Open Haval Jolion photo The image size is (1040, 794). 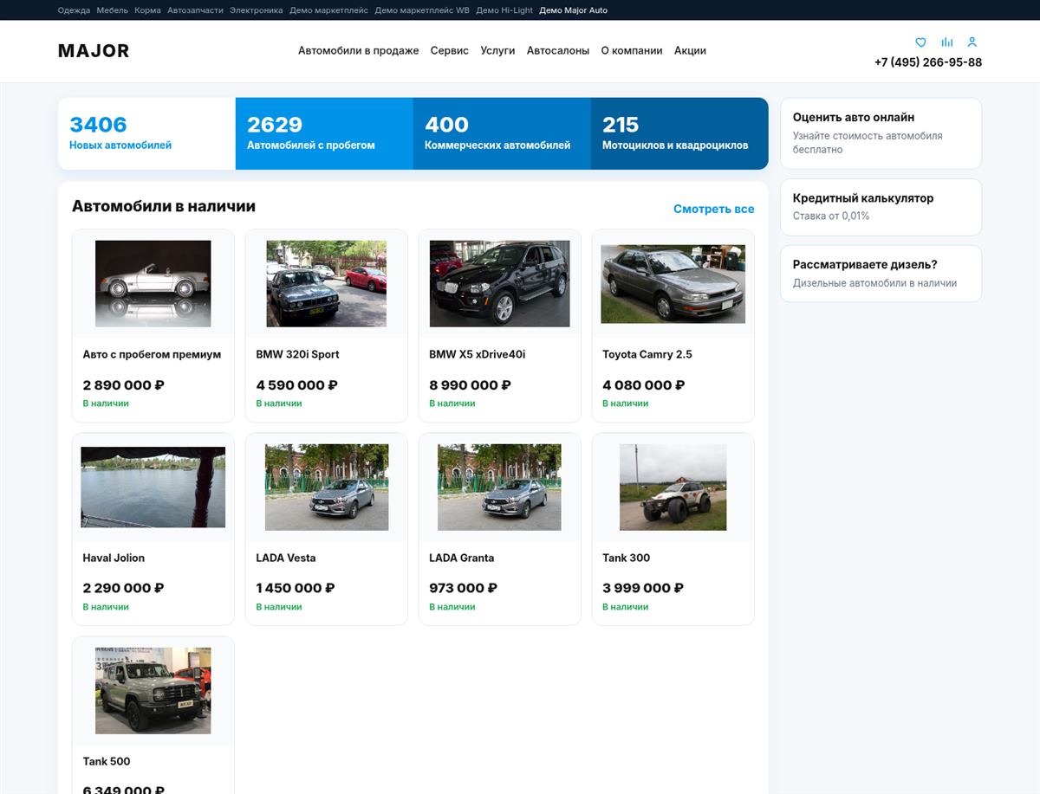[153, 487]
